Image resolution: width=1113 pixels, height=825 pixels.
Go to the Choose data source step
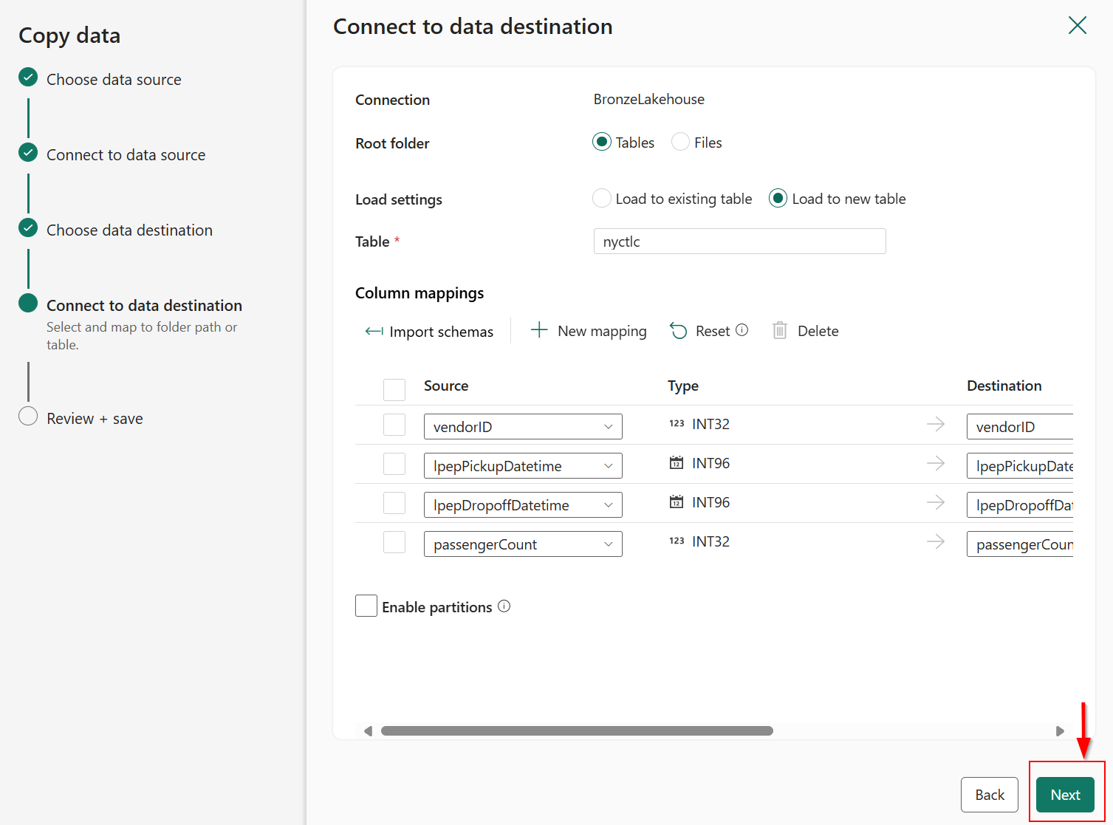(114, 79)
